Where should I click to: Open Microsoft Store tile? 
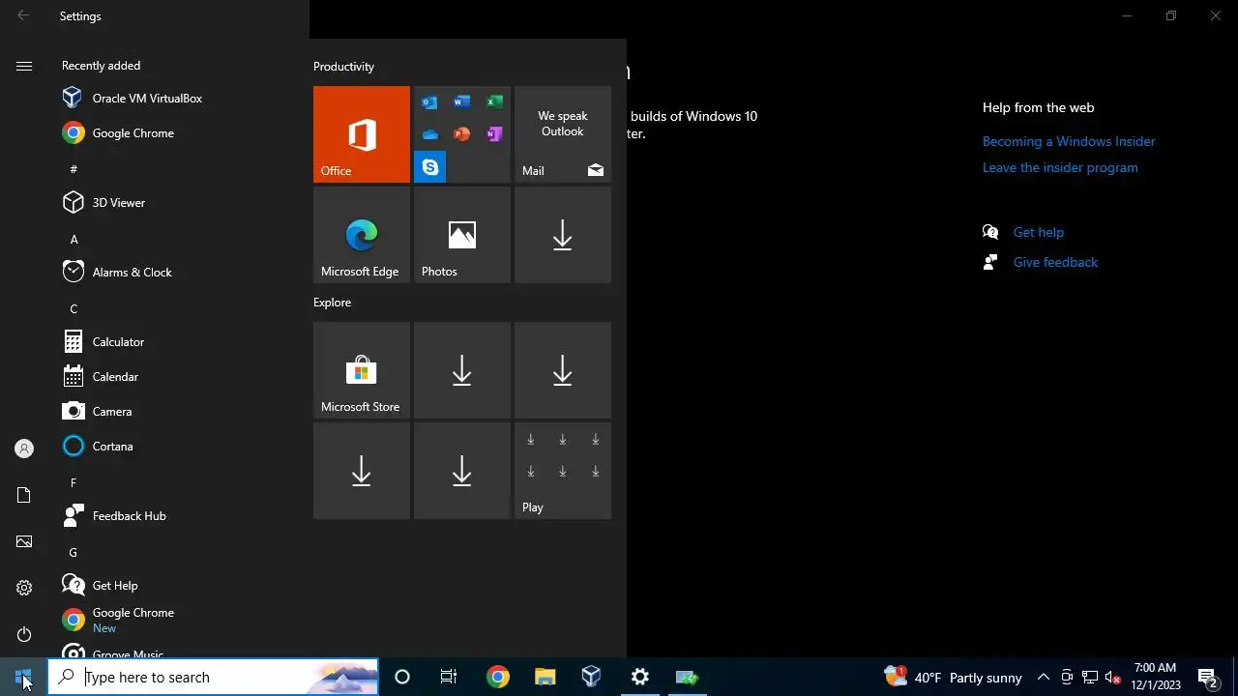coord(362,370)
